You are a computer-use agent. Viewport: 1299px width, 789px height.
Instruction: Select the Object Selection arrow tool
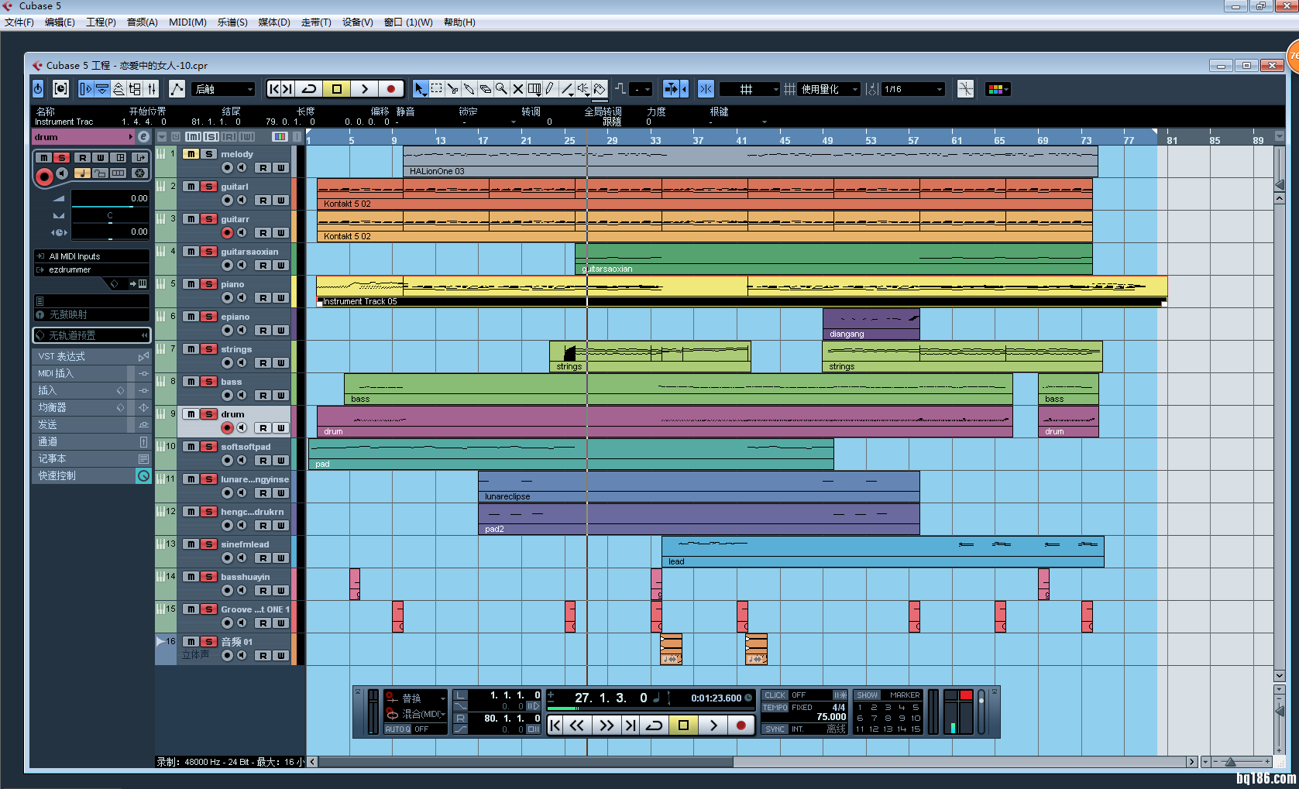click(420, 89)
